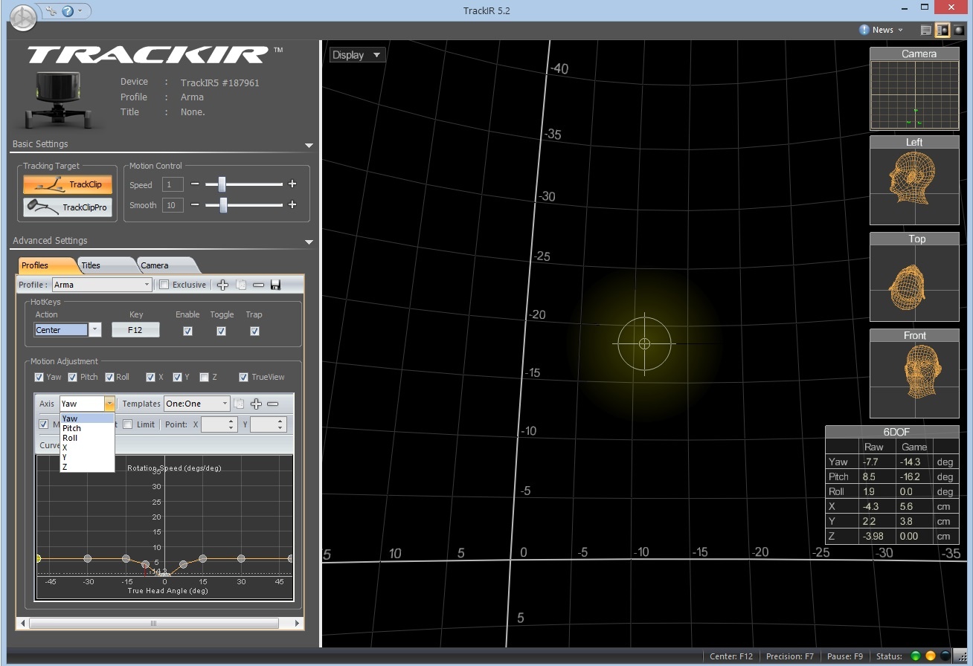
Task: Click the Speed slider handle
Action: pyautogui.click(x=221, y=184)
